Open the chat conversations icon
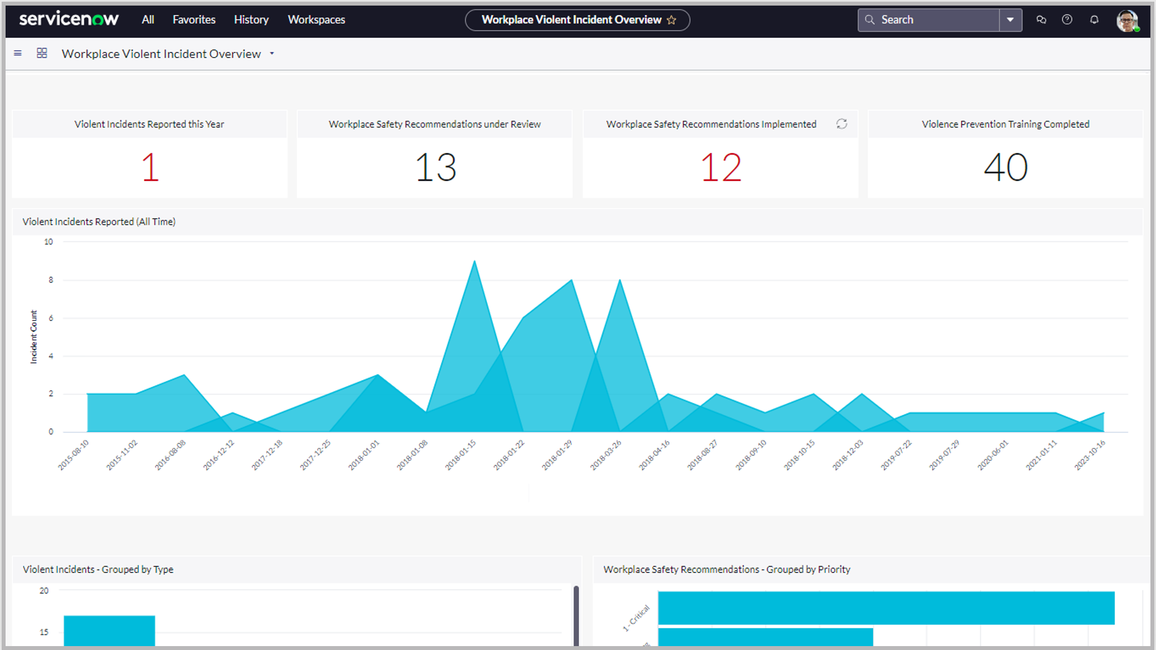Screen dimensions: 1156x650 (x=1041, y=20)
